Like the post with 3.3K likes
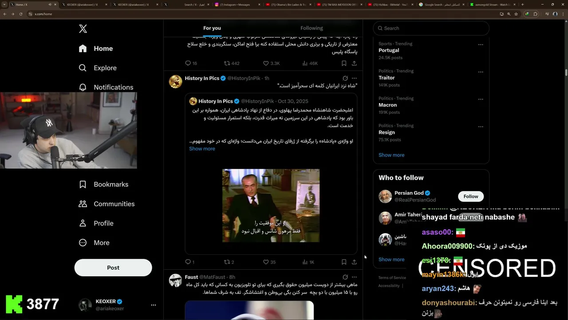Viewport: 568px width, 320px height. click(266, 63)
